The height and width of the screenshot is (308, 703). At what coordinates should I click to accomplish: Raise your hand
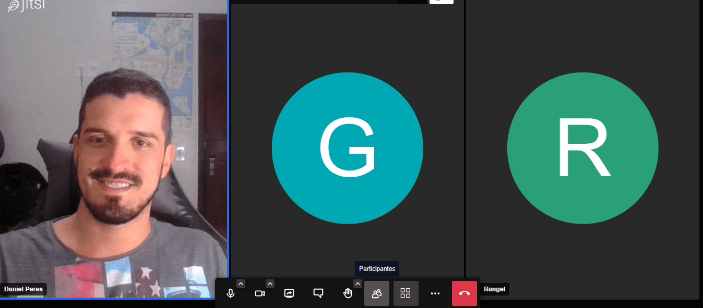click(x=348, y=293)
